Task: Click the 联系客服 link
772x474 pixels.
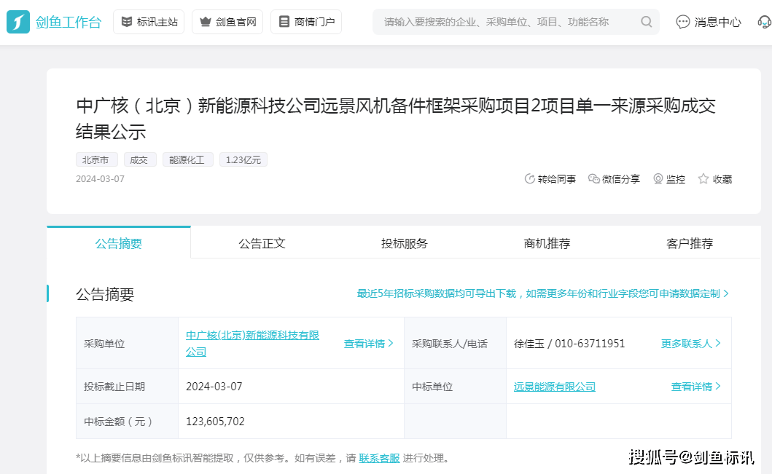Action: pyautogui.click(x=379, y=458)
